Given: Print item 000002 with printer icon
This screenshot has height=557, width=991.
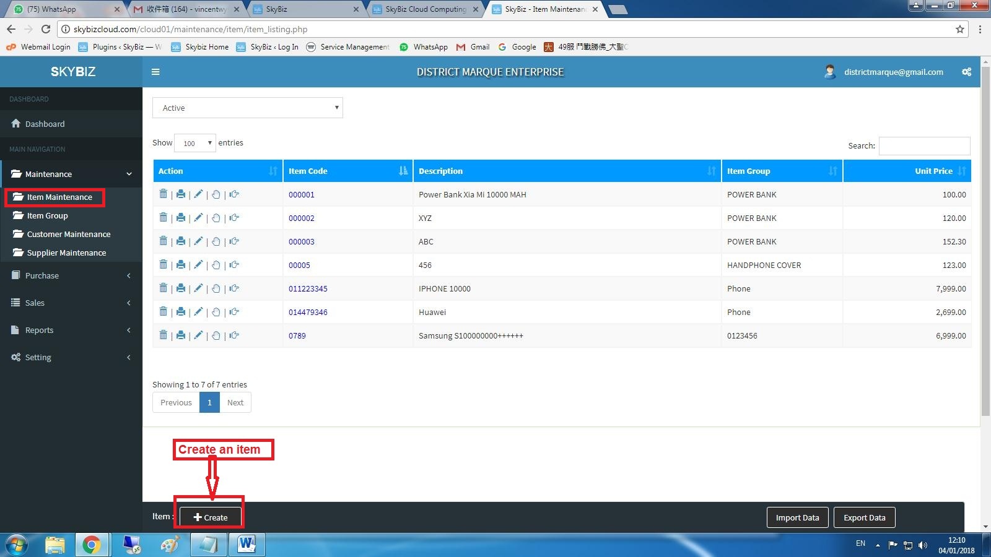Looking at the screenshot, I should click(x=180, y=218).
